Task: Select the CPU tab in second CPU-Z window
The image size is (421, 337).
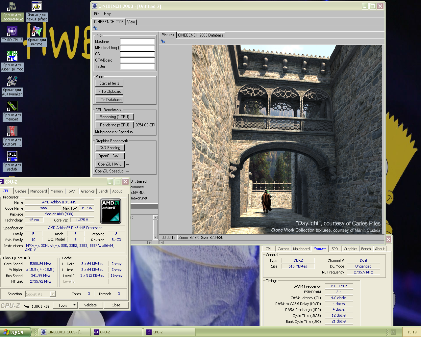Action: coord(269,249)
